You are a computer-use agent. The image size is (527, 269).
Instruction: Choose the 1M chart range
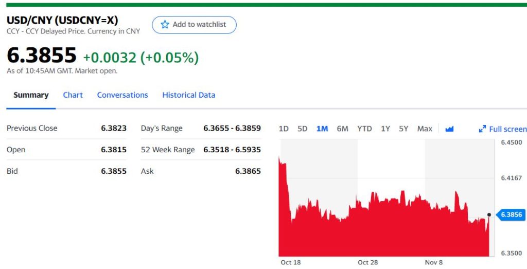(x=322, y=129)
